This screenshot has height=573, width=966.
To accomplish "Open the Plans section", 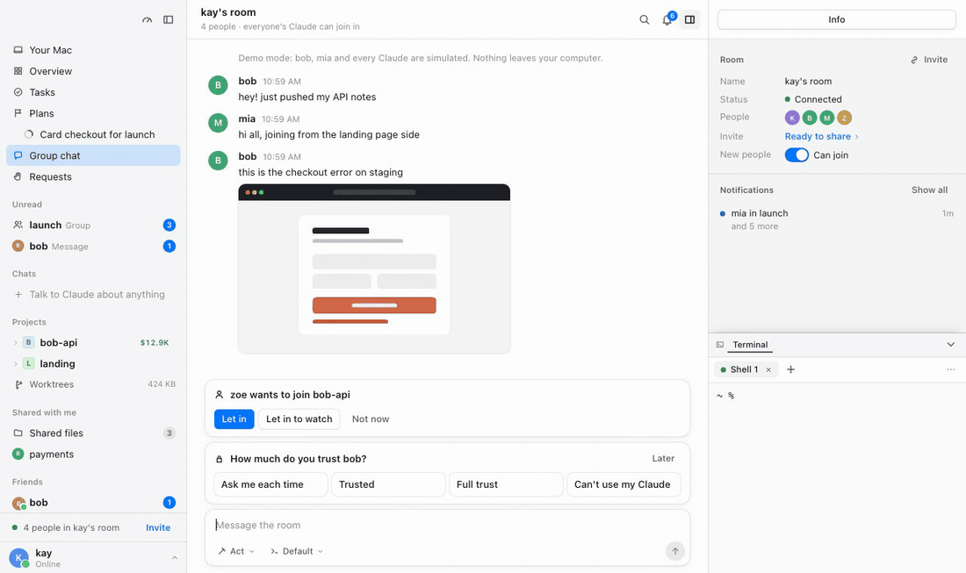I will click(x=93, y=113).
